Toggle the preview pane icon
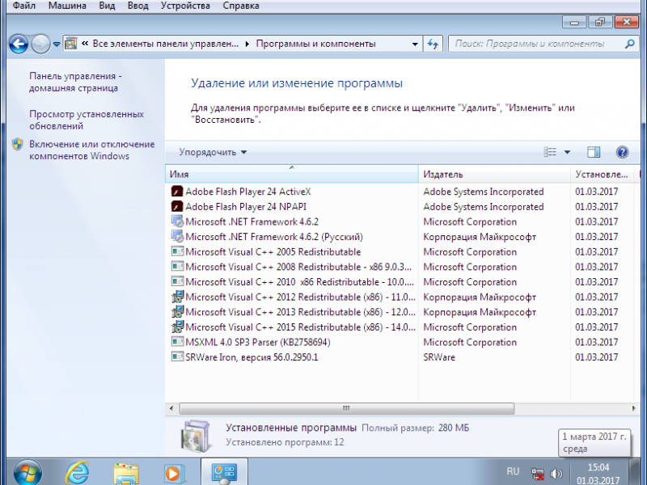Viewport: 647px width, 485px height. (x=594, y=152)
